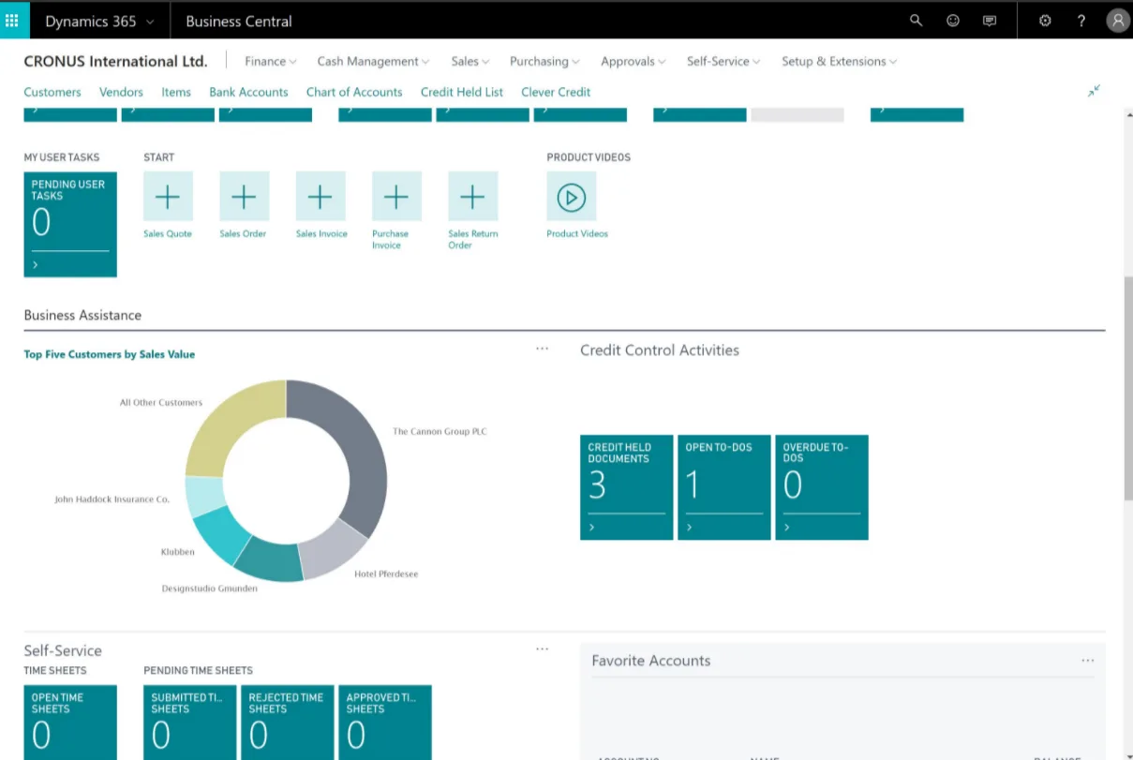Drill into the Credit Held Documents tile

pyautogui.click(x=626, y=487)
